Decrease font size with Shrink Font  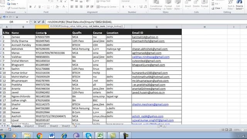click(65, 1)
